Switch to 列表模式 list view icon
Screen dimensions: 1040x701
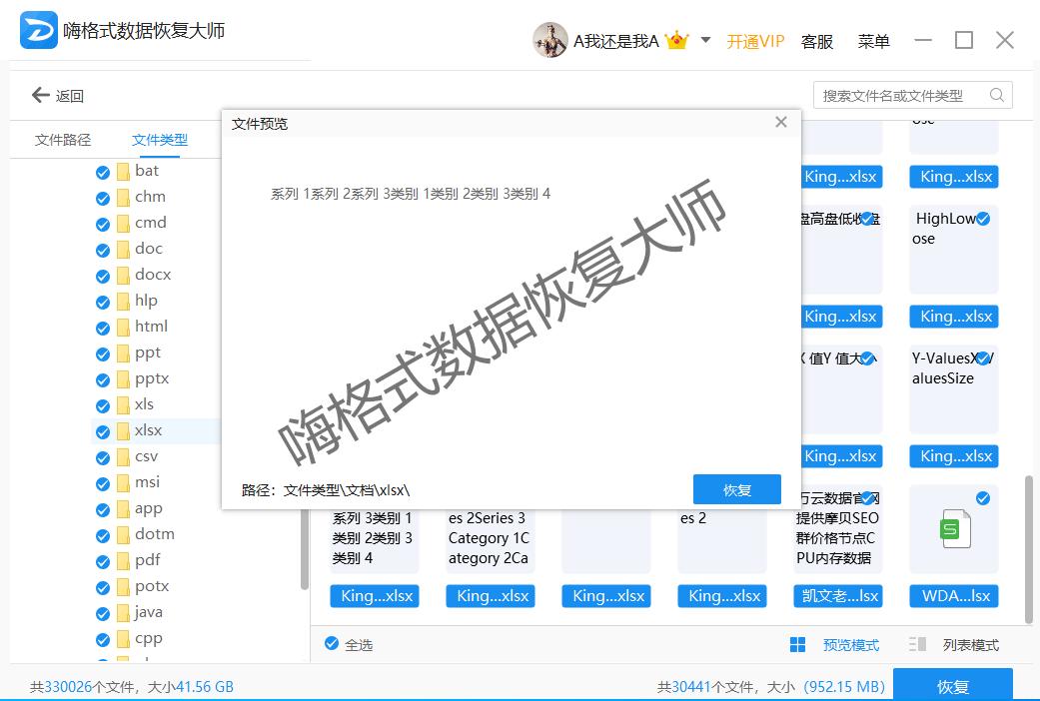point(916,643)
